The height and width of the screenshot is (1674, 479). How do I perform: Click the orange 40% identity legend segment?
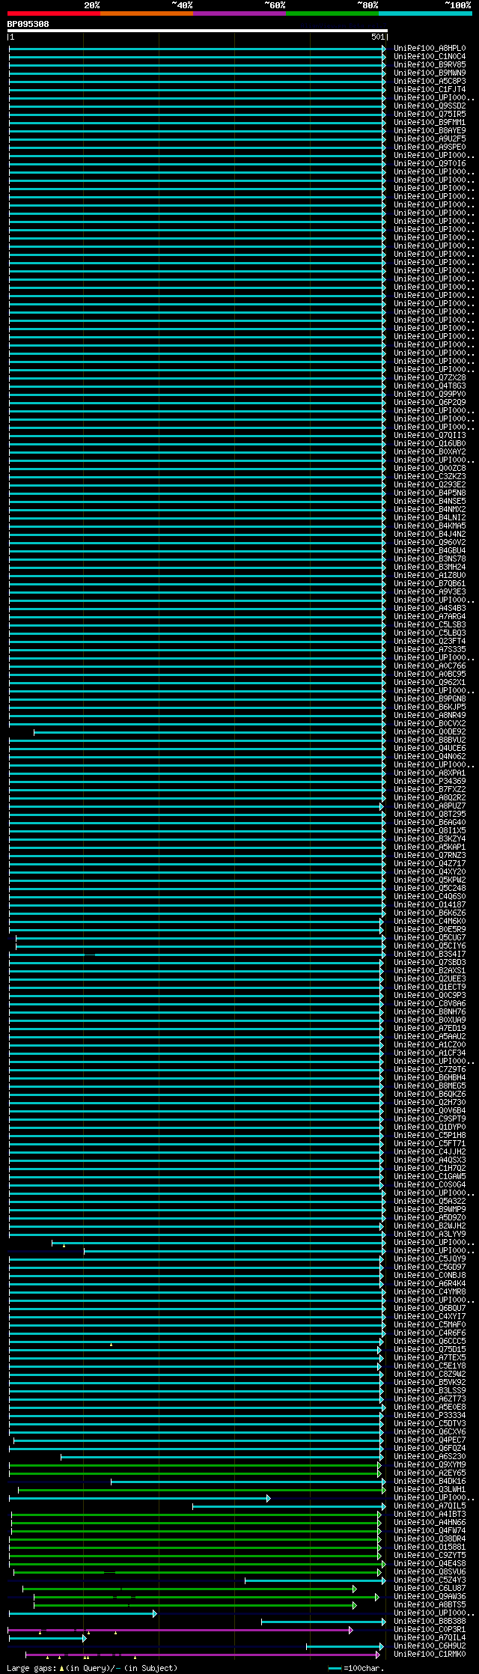tap(146, 13)
